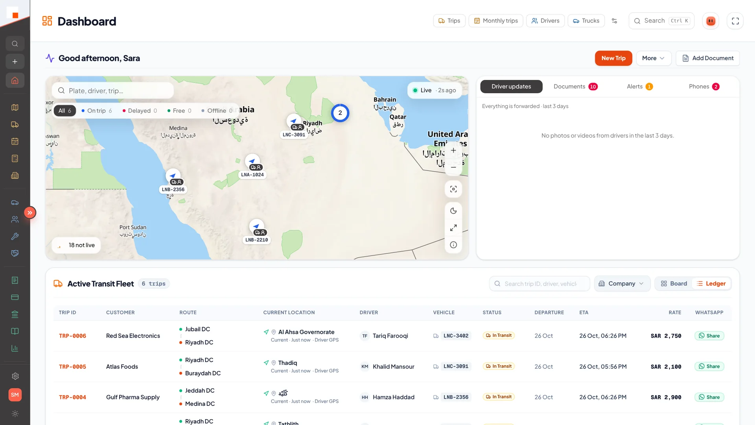Expand the sidebar with the red arrow button
Image resolution: width=755 pixels, height=425 pixels.
[x=30, y=213]
